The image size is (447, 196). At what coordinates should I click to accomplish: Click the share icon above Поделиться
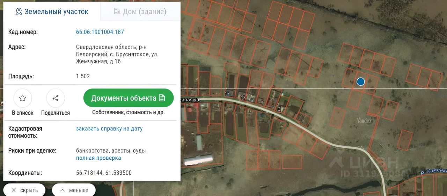coord(55,98)
